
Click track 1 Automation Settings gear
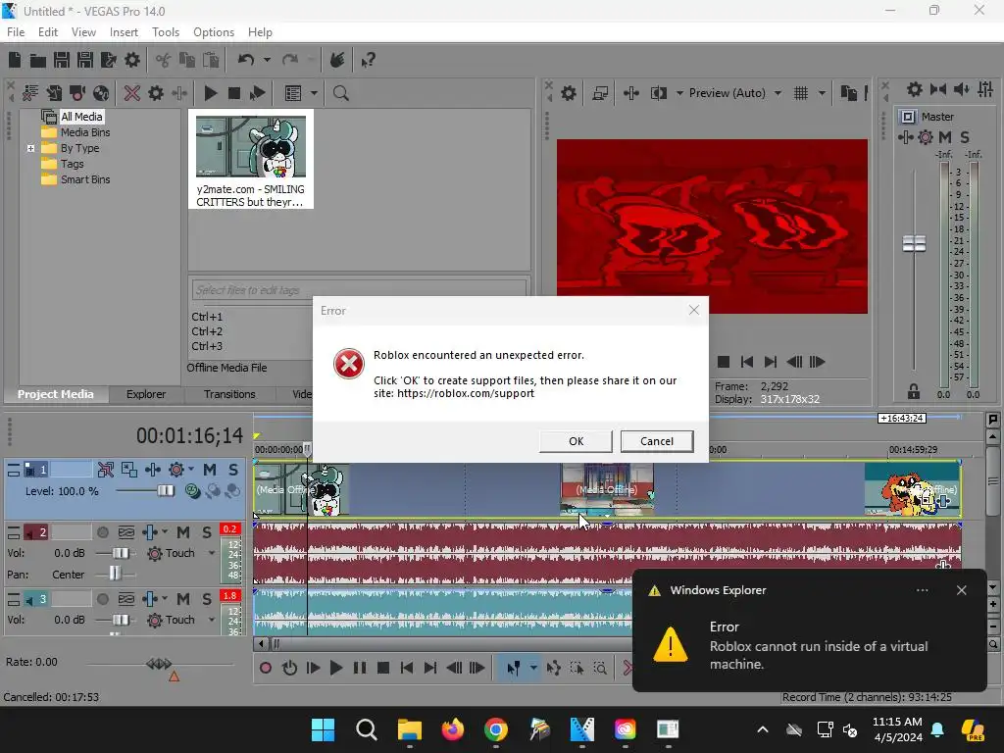pyautogui.click(x=176, y=470)
